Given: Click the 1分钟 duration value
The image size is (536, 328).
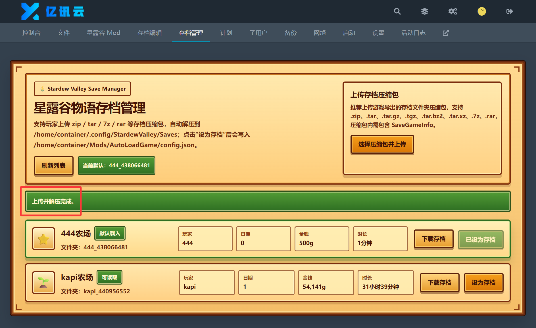Looking at the screenshot, I should click(365, 243).
